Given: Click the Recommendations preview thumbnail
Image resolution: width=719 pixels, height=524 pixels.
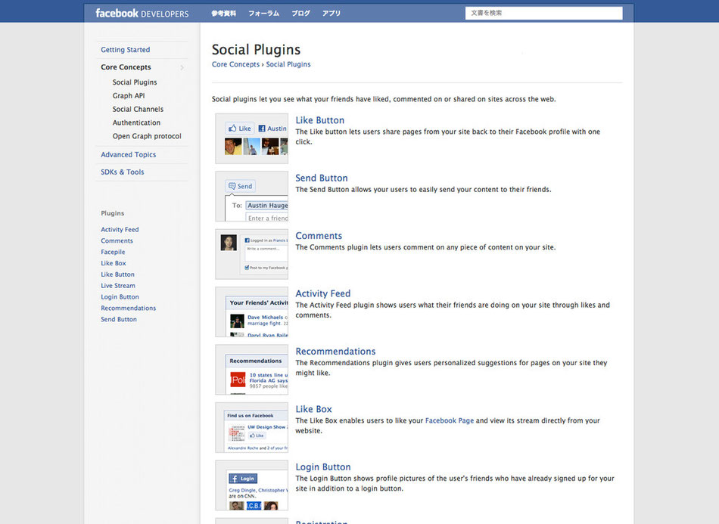Looking at the screenshot, I should 252,369.
